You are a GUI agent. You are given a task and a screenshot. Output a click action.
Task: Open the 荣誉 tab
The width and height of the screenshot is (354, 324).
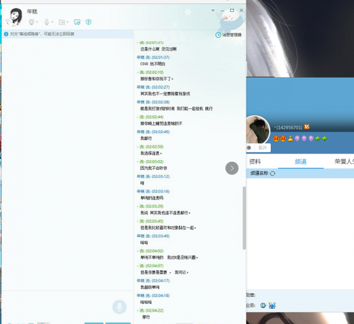tap(343, 161)
